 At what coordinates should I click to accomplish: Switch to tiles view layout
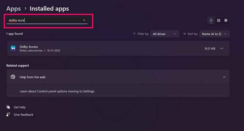[x=226, y=20]
